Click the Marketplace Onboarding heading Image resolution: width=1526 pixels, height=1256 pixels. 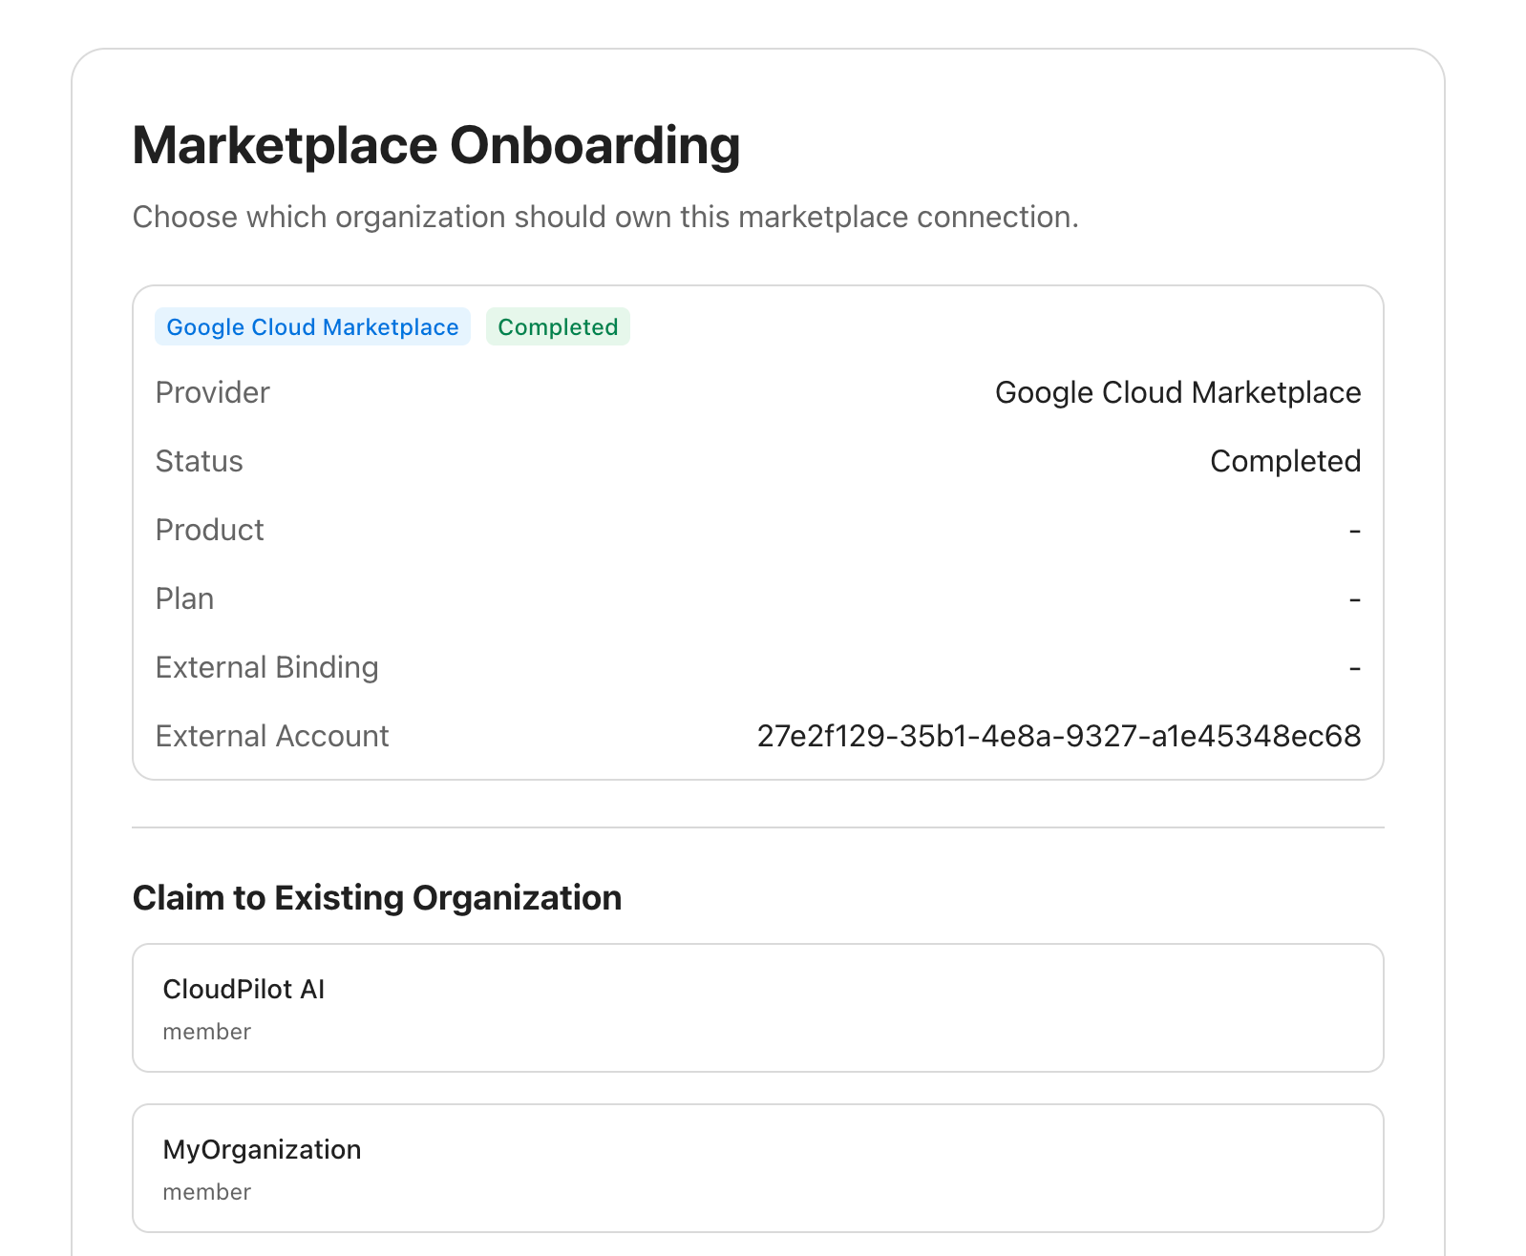pos(436,146)
